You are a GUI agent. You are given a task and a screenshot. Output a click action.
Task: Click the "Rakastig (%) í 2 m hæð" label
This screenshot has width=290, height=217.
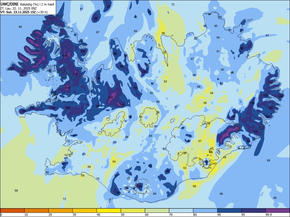(37, 4)
